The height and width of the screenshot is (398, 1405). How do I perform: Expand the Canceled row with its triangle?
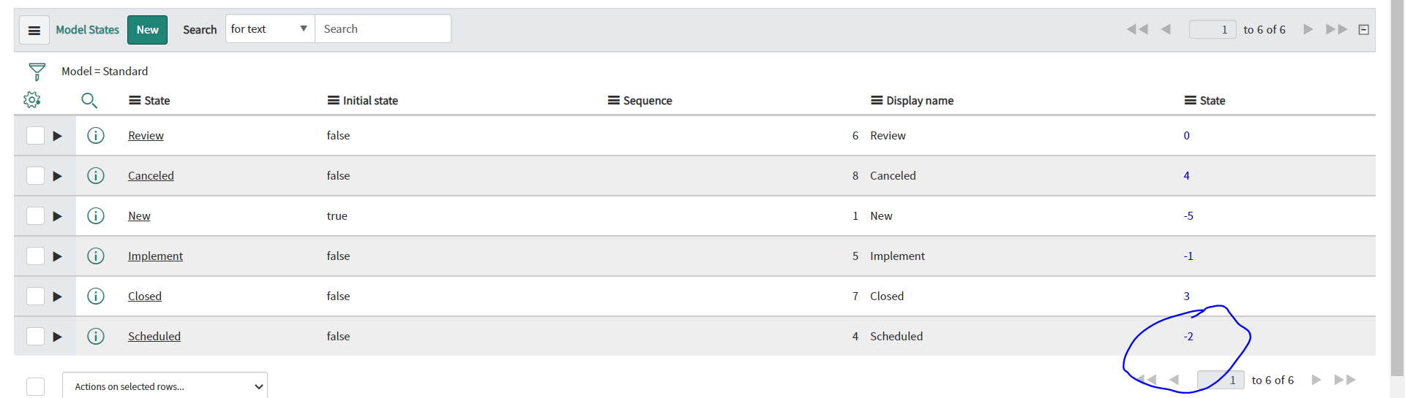tap(57, 176)
